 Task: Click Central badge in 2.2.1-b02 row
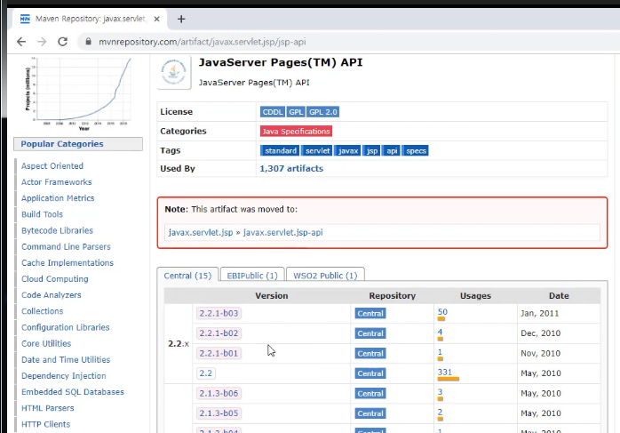[x=370, y=333]
